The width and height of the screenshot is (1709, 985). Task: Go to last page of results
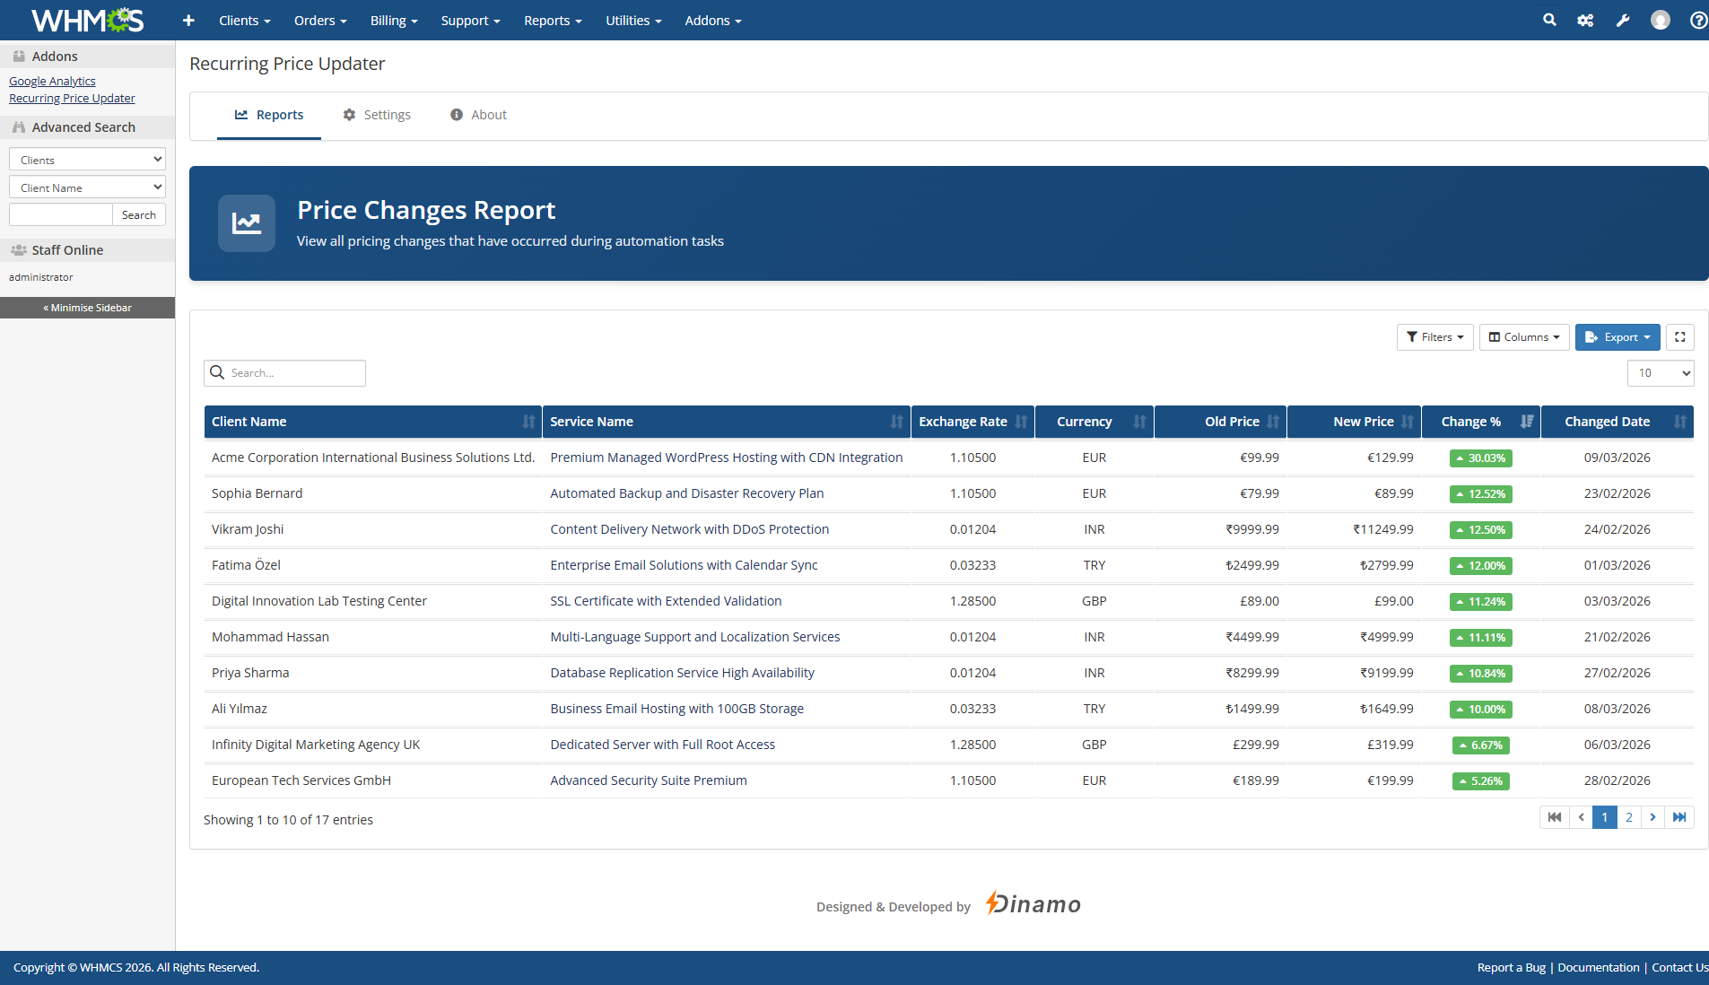[x=1679, y=817]
